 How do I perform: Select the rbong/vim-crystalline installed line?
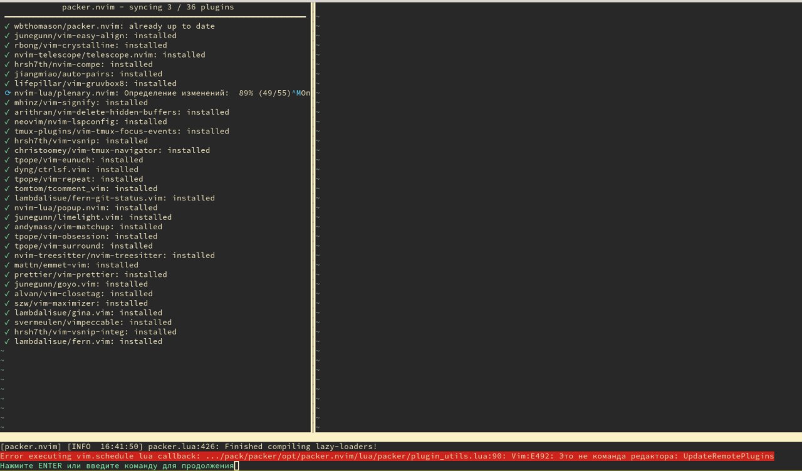[86, 45]
